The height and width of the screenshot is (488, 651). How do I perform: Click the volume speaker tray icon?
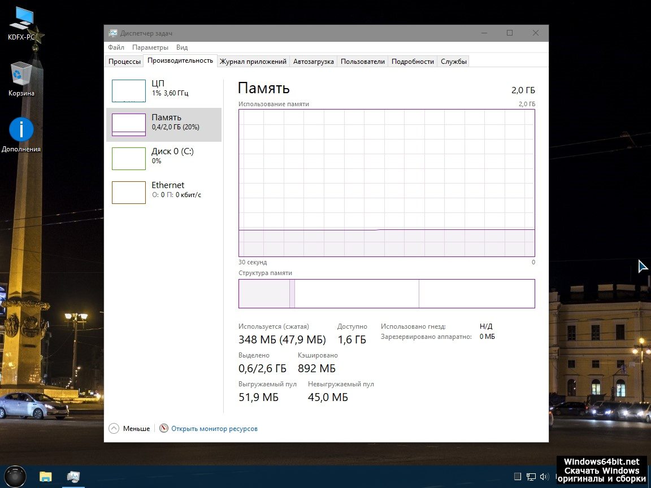click(x=544, y=477)
